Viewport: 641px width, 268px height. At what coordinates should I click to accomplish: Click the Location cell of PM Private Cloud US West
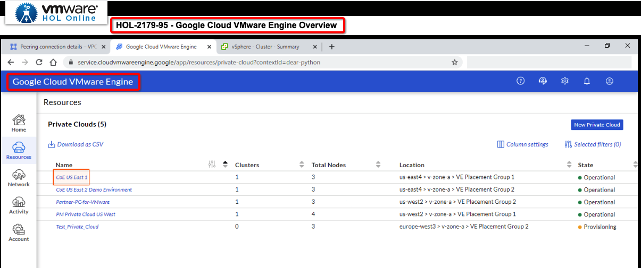(x=457, y=214)
